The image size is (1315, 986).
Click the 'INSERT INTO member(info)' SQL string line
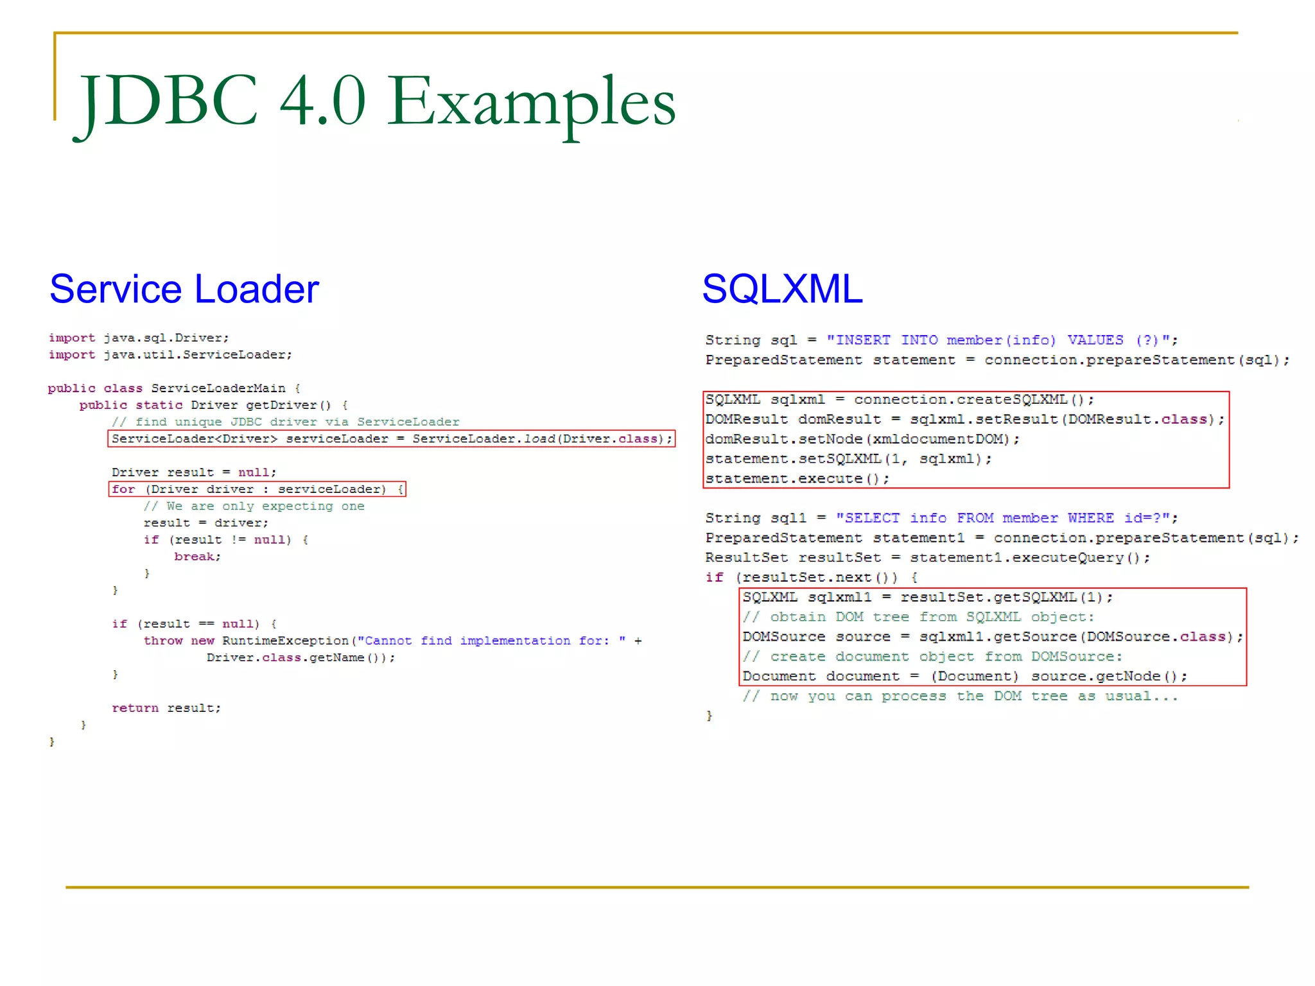(x=942, y=340)
